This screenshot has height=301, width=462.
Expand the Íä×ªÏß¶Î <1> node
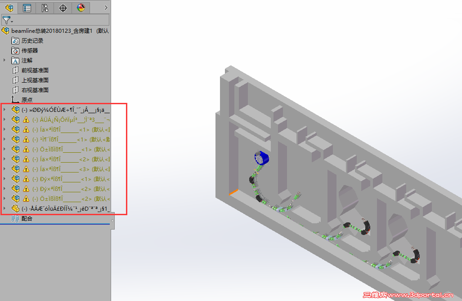click(4, 129)
